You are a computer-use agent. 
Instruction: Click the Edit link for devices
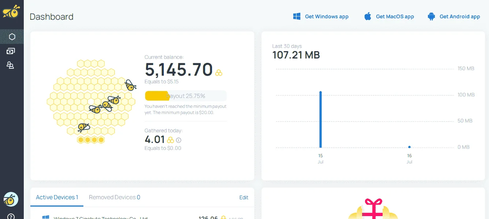tap(244, 197)
